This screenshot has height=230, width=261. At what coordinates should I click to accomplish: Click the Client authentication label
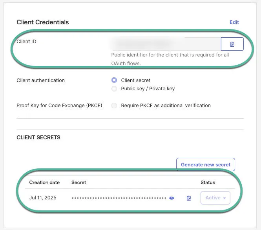pyautogui.click(x=40, y=80)
